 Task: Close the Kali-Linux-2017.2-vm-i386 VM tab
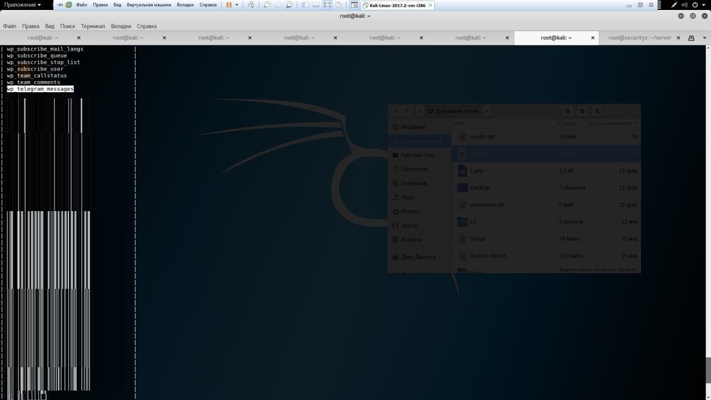pos(430,5)
